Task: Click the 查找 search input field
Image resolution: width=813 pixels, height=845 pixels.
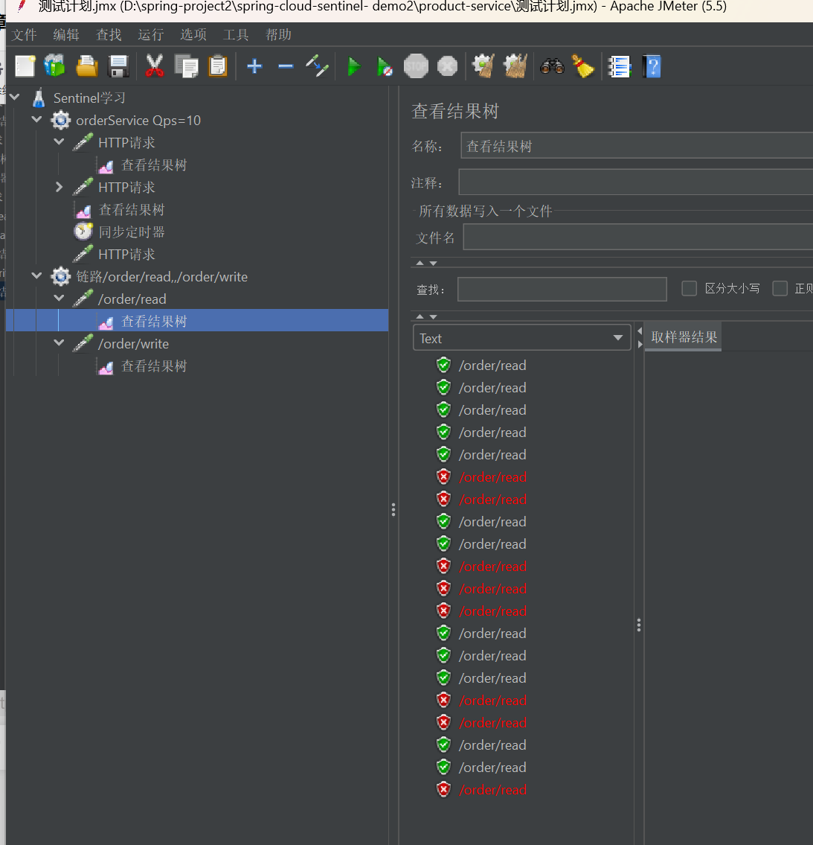Action: pyautogui.click(x=562, y=290)
